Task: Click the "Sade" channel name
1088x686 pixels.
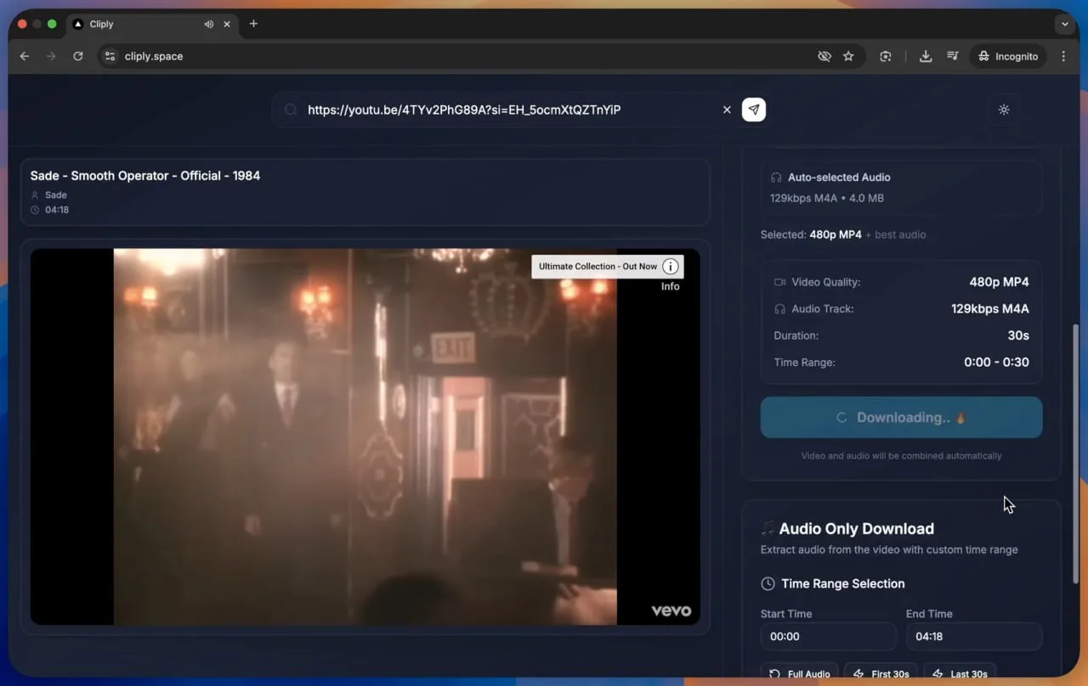Action: tap(56, 195)
